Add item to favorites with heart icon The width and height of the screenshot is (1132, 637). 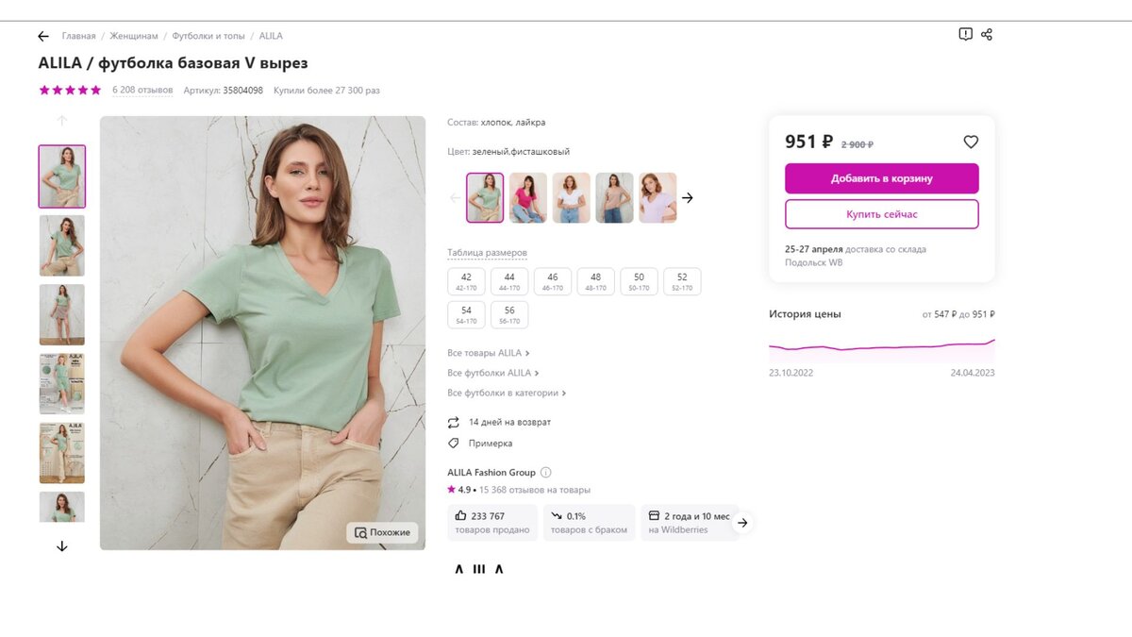coord(971,142)
